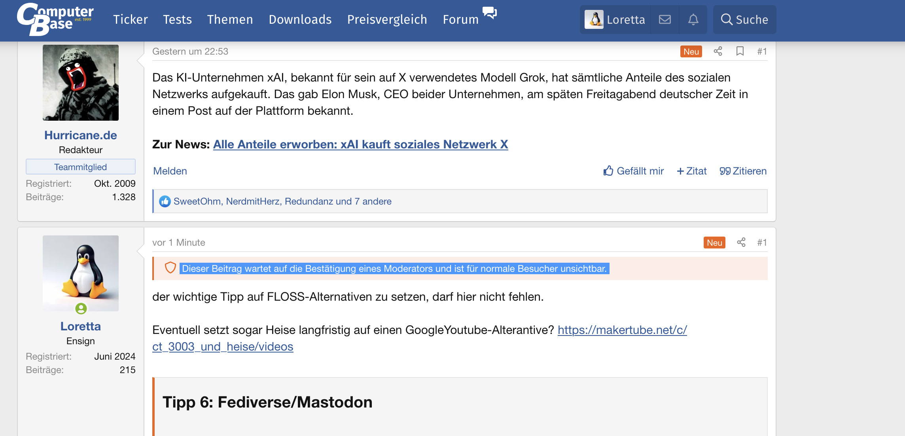Open the Loretta account menu

[615, 19]
